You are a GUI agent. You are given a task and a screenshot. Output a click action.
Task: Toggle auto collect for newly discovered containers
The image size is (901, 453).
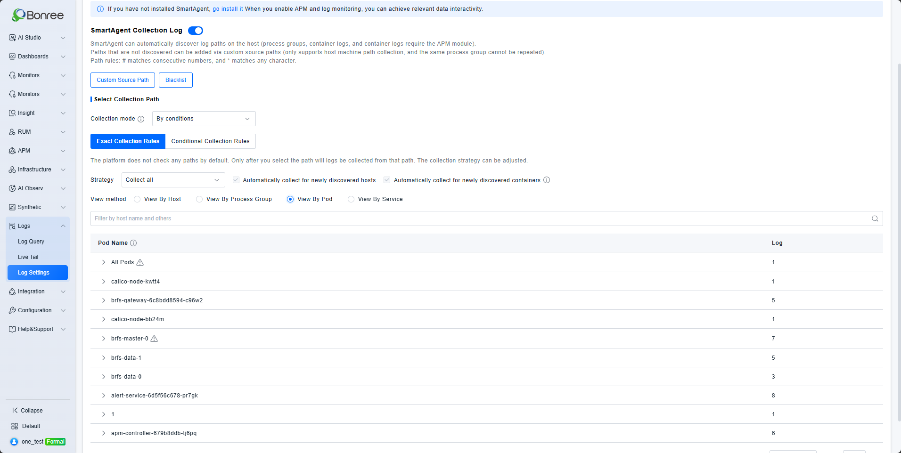(x=387, y=180)
